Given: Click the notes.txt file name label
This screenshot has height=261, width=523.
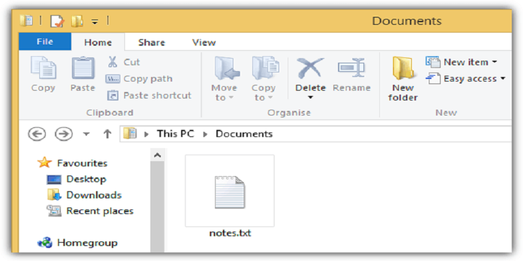Looking at the screenshot, I should pos(230,233).
